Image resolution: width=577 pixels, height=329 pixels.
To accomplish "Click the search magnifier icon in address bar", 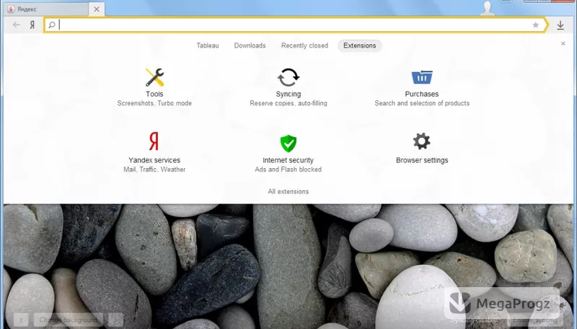I will 52,25.
